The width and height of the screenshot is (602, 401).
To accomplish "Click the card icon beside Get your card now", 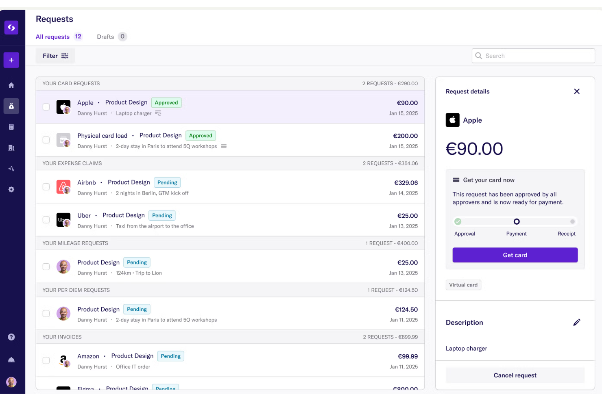I will [456, 180].
